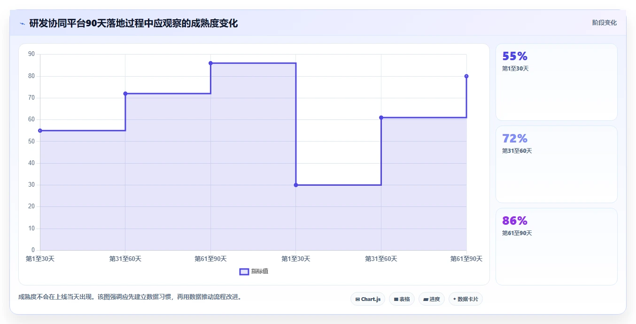Click the 第61至90天 caption under 86%

tap(517, 233)
